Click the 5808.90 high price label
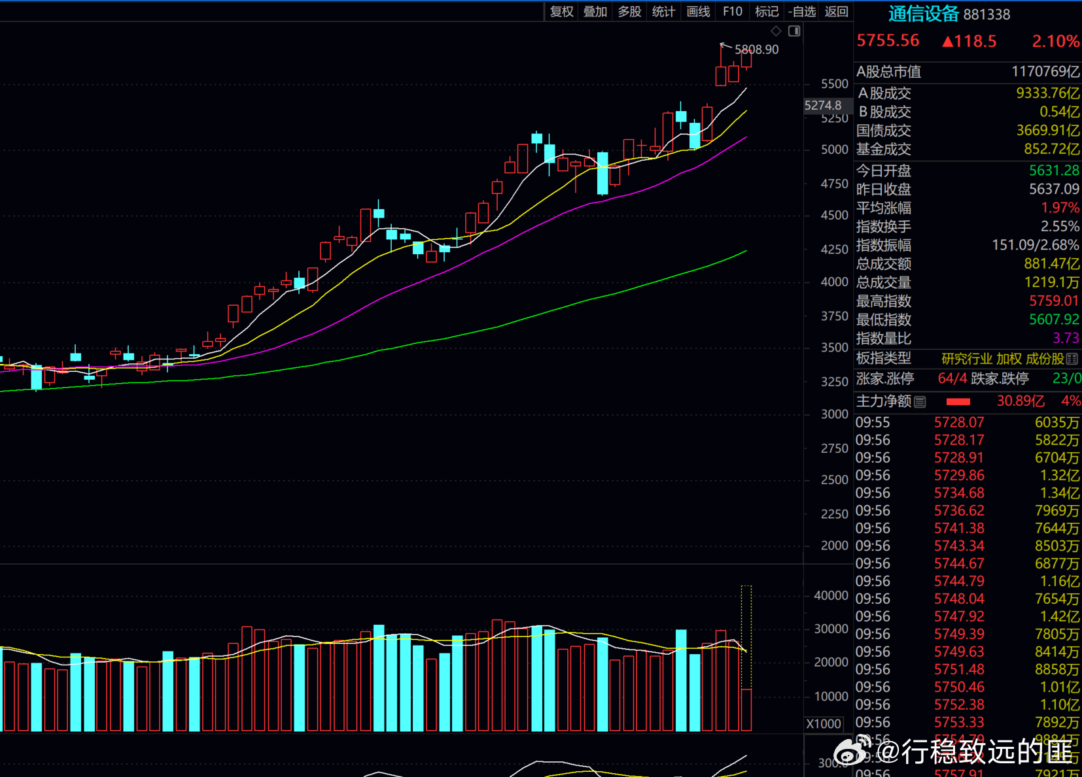This screenshot has height=777, width=1082. pyautogui.click(x=757, y=50)
